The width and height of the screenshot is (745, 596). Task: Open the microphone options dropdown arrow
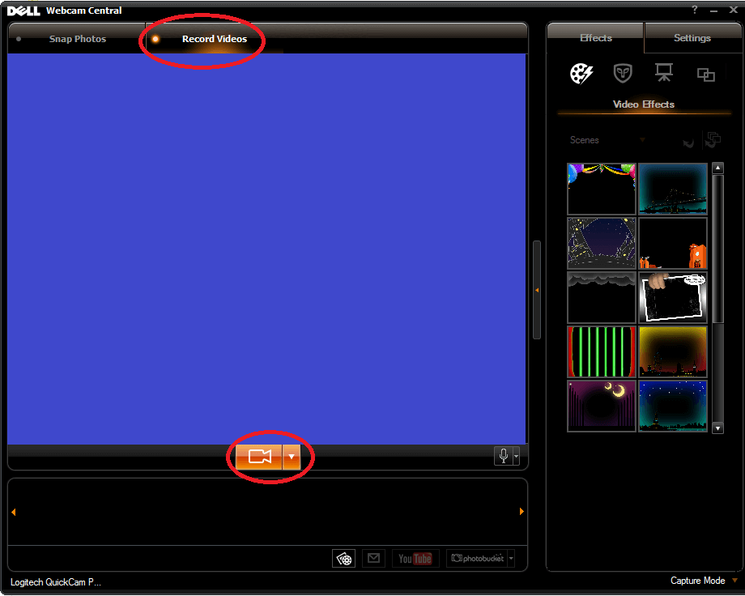516,457
